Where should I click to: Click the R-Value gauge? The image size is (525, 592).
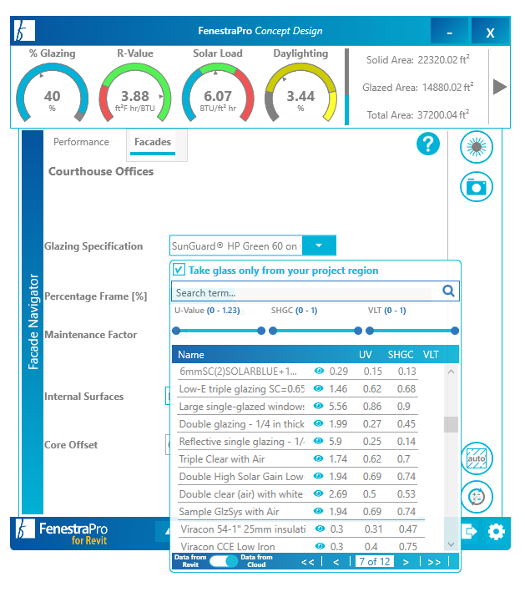pyautogui.click(x=135, y=93)
